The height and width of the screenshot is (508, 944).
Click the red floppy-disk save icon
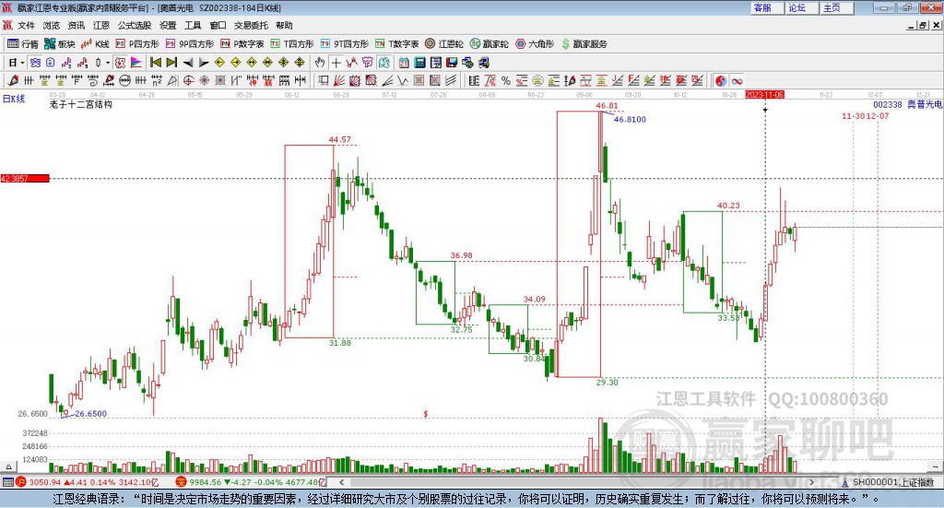tap(452, 63)
